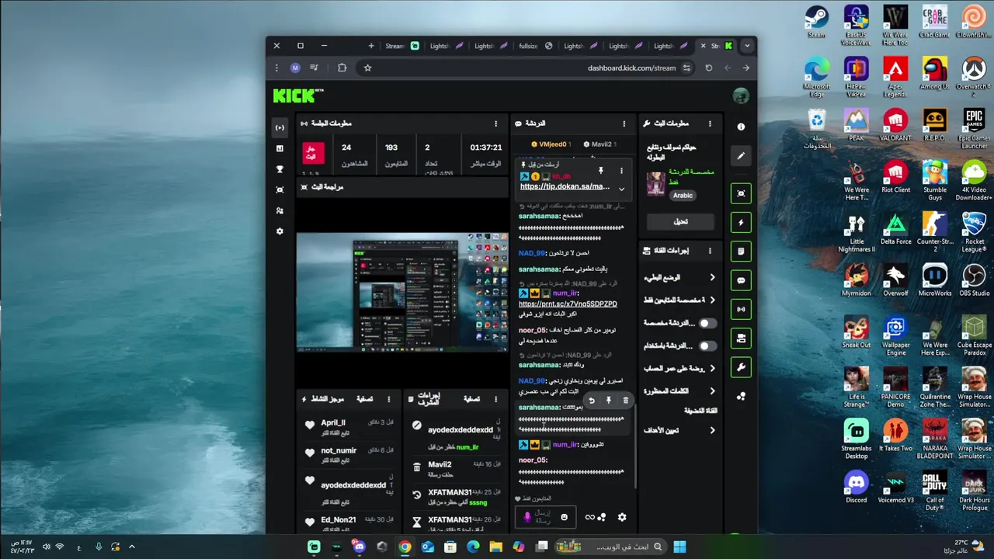This screenshot has height=559, width=994.
Task: Open Discord from the desktop
Action: click(857, 487)
